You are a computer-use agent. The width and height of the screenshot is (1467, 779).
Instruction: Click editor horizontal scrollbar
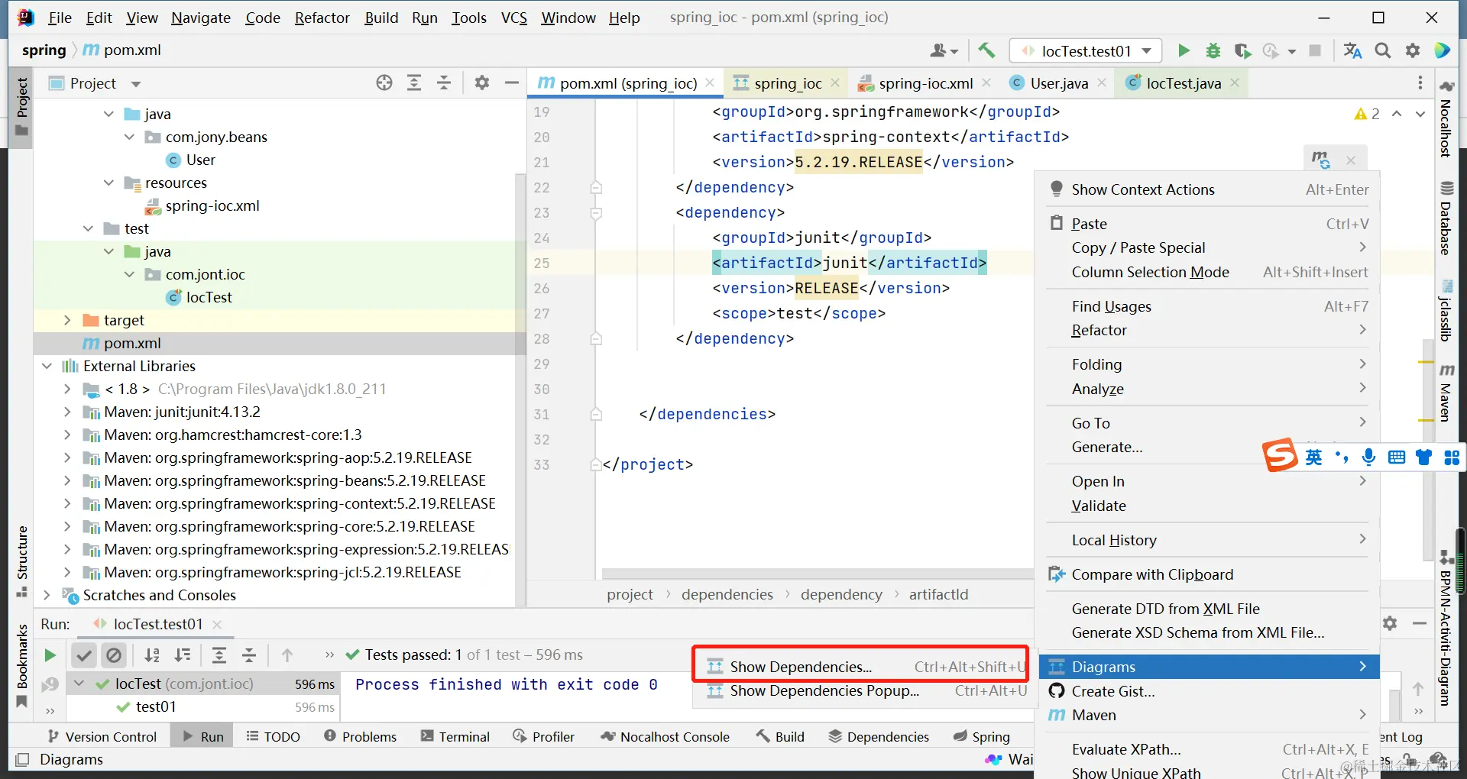[818, 574]
